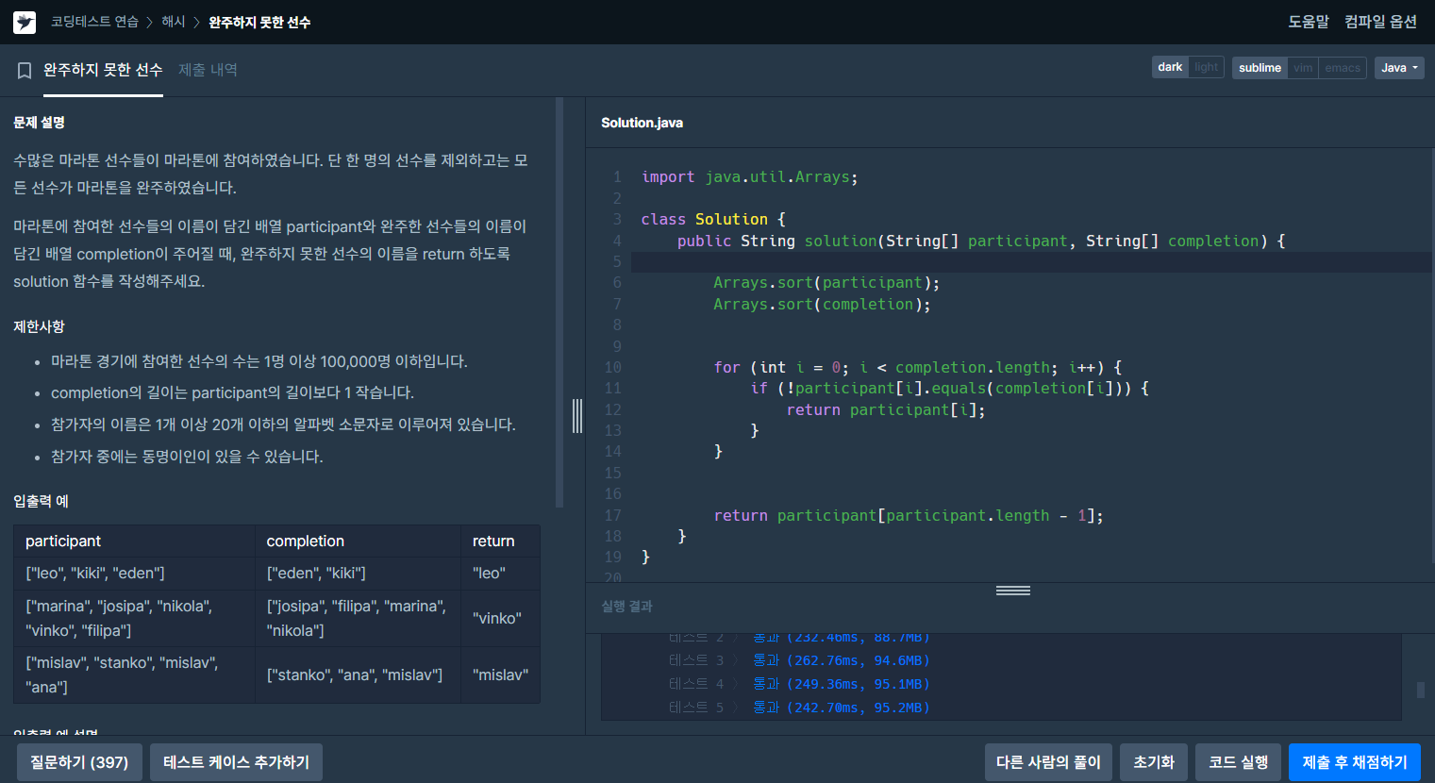
Task: Click the problem description scrollbar
Action: (x=559, y=302)
